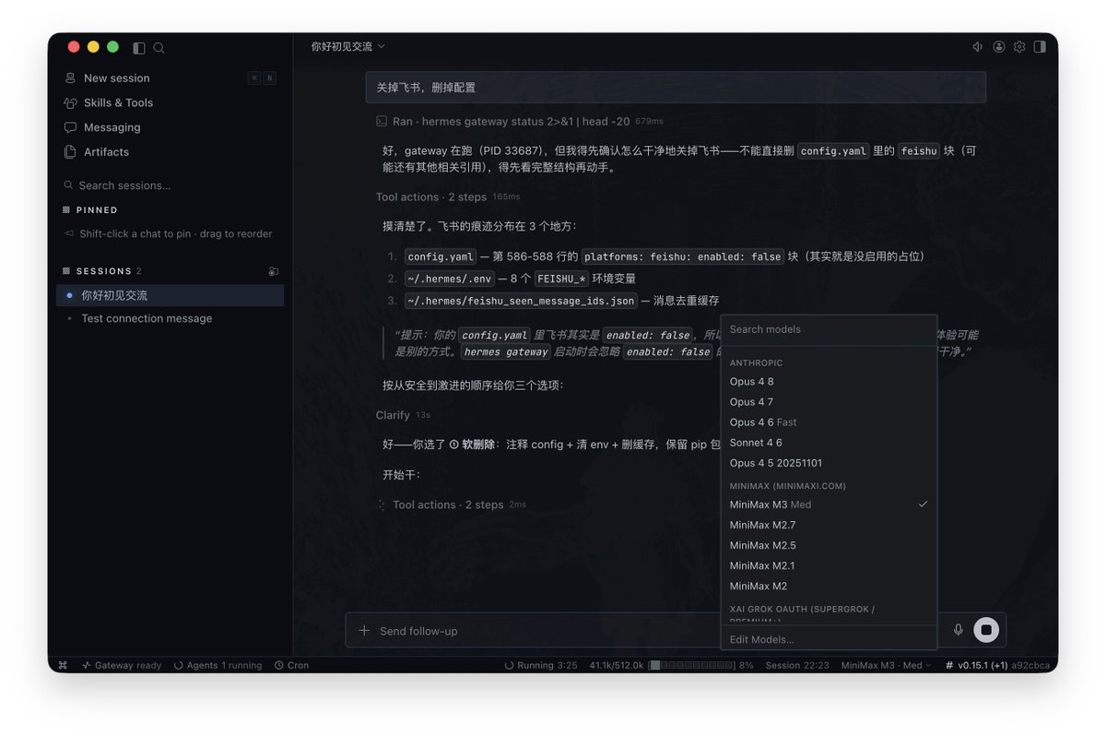Click the search magnifier icon beside sidebar toggle
This screenshot has width=1106, height=736.
[159, 47]
